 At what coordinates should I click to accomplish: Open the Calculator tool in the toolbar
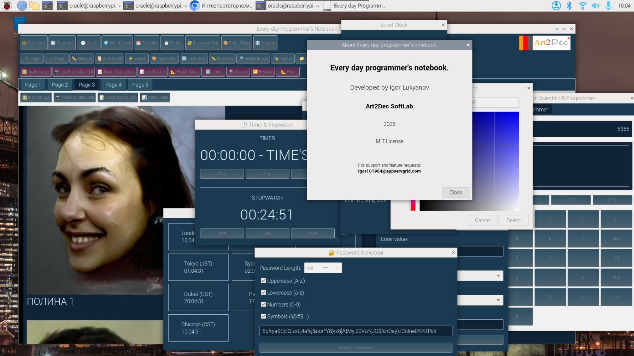click(34, 43)
